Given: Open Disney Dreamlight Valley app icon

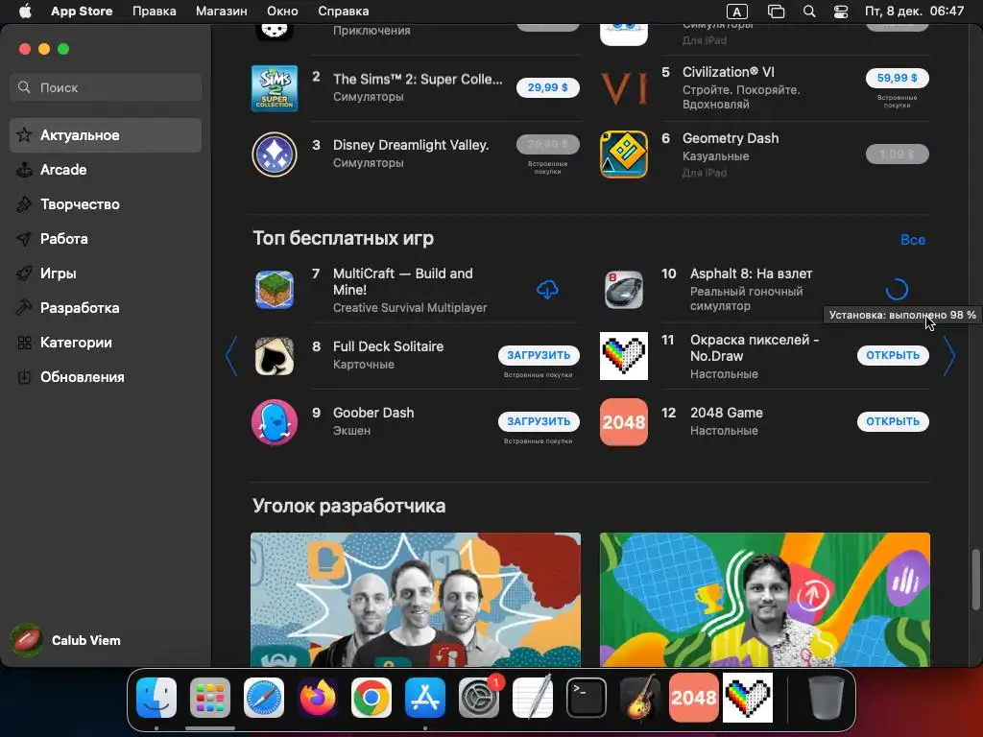Looking at the screenshot, I should coord(275,155).
